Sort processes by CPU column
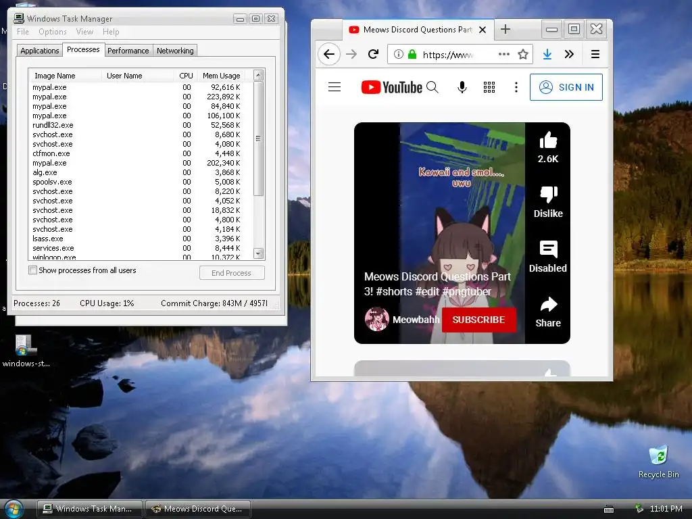692x519 pixels. pyautogui.click(x=185, y=76)
